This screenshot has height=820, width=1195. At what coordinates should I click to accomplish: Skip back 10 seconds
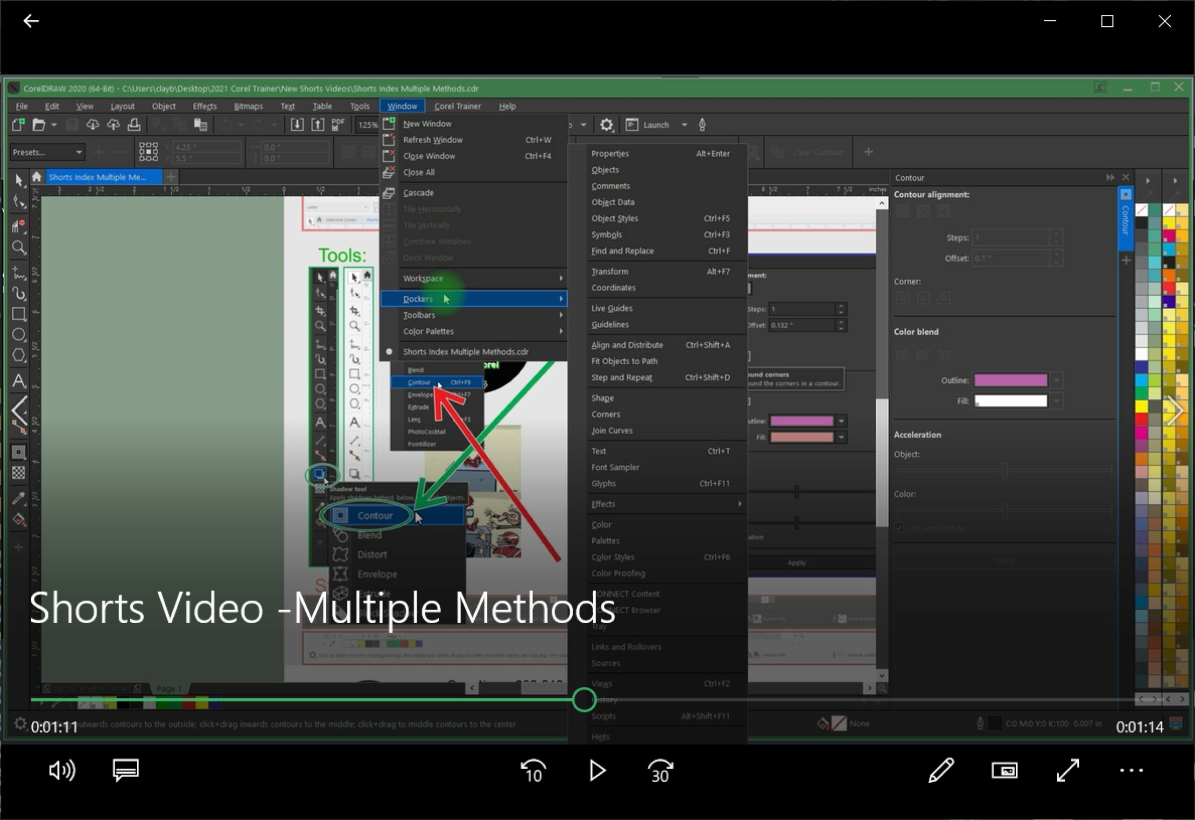(533, 770)
